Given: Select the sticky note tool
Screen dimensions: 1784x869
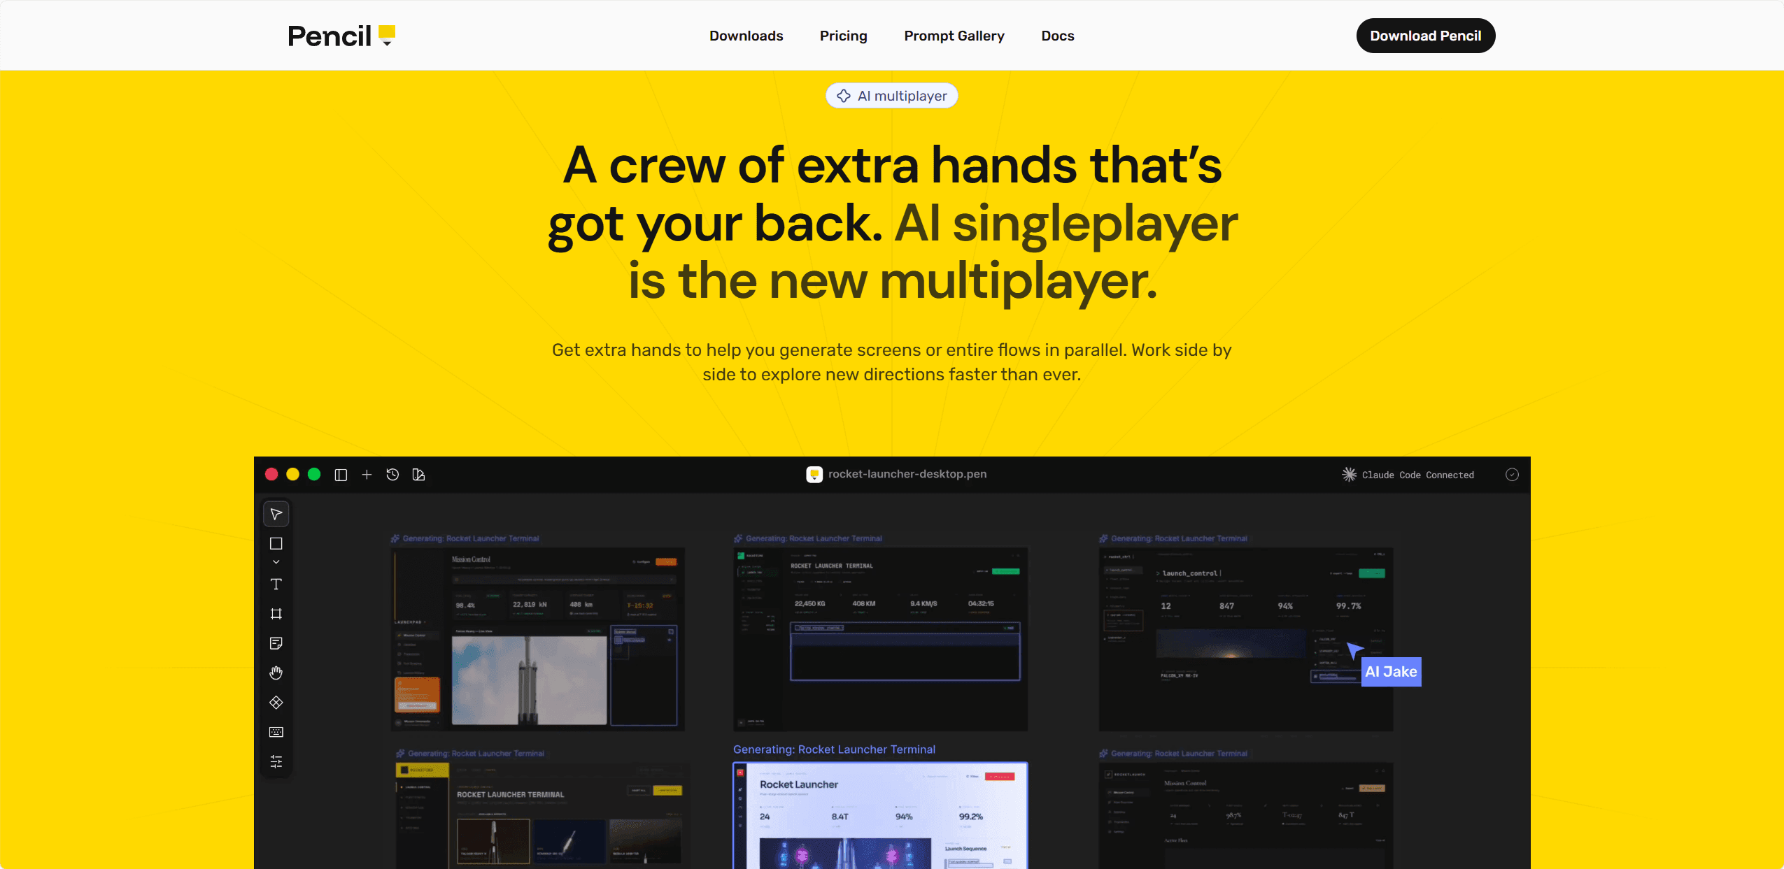Looking at the screenshot, I should coord(276,643).
